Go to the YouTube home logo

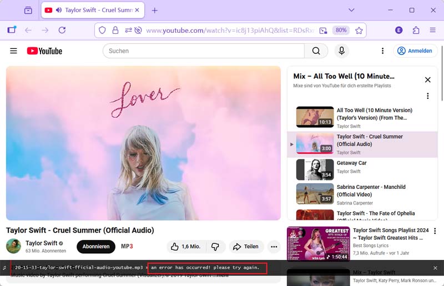coord(44,51)
